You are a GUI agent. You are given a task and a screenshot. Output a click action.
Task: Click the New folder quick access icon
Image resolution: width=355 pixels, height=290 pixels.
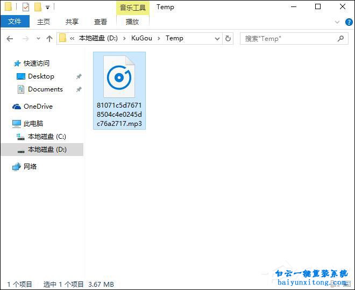[x=38, y=7]
